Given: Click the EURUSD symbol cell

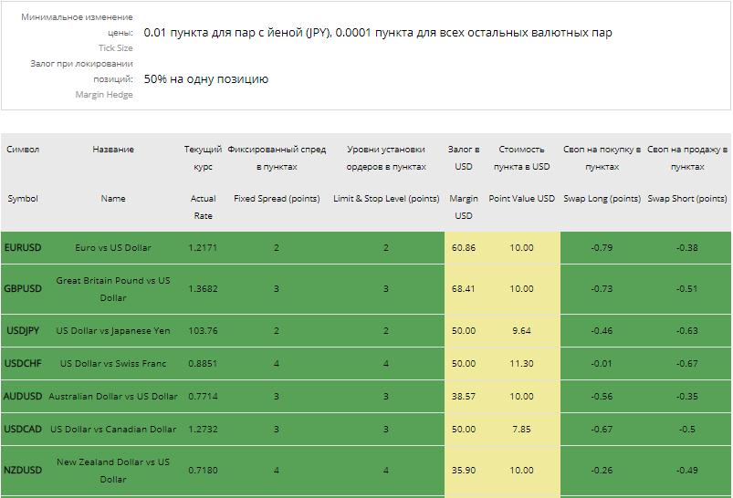Looking at the screenshot, I should coord(23,248).
